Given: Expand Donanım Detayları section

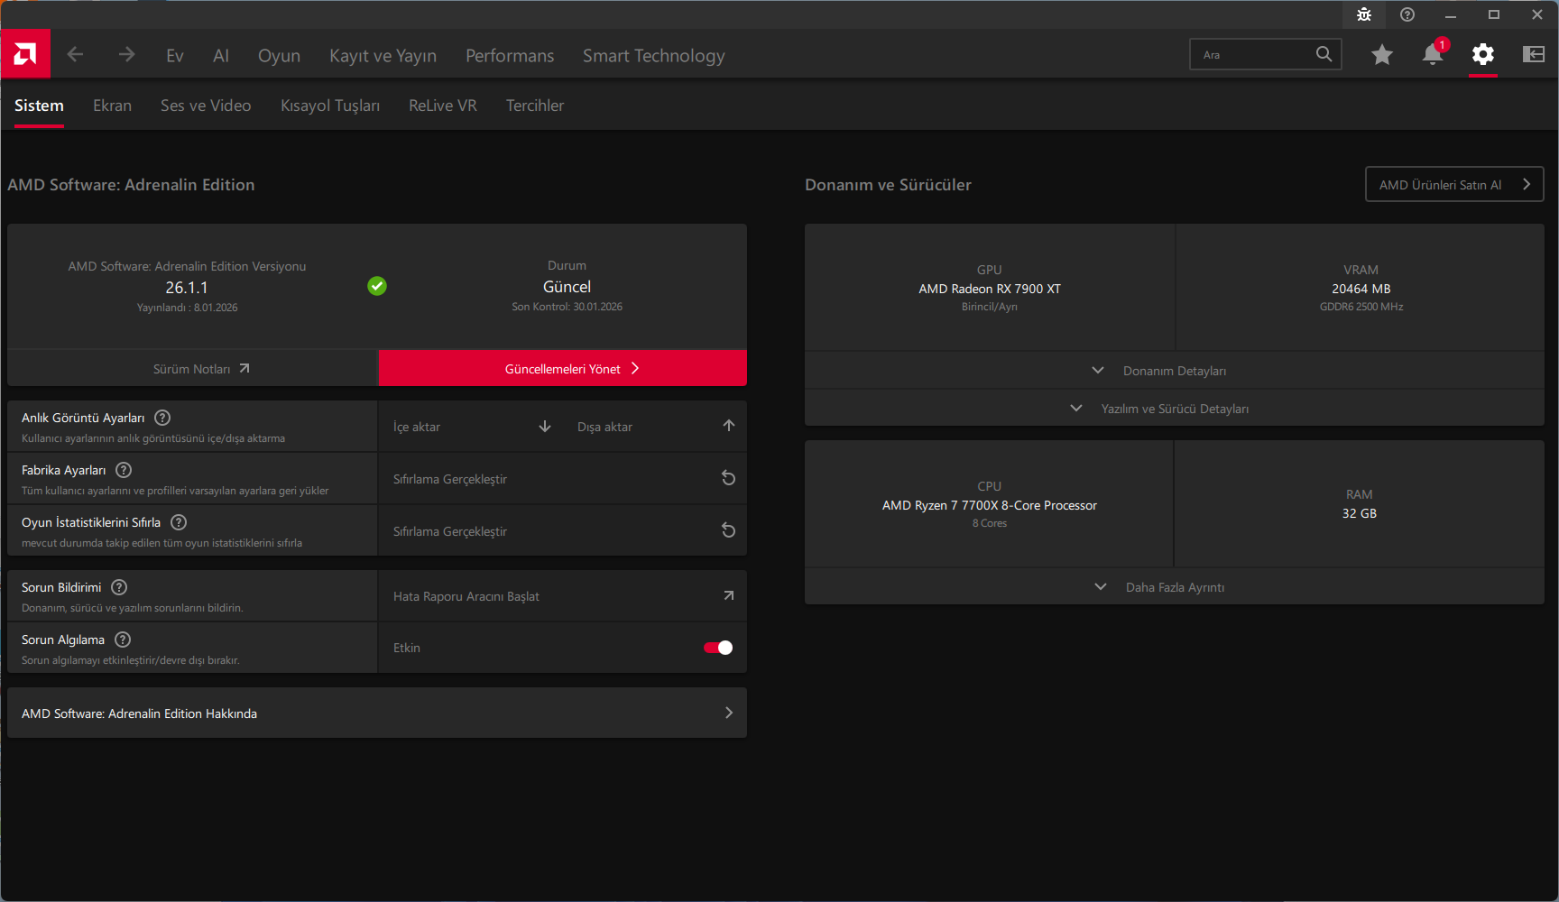Looking at the screenshot, I should click(1174, 371).
